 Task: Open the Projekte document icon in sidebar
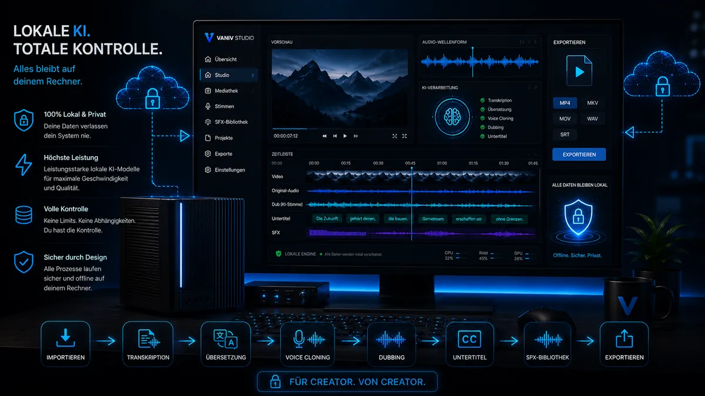pyautogui.click(x=208, y=138)
